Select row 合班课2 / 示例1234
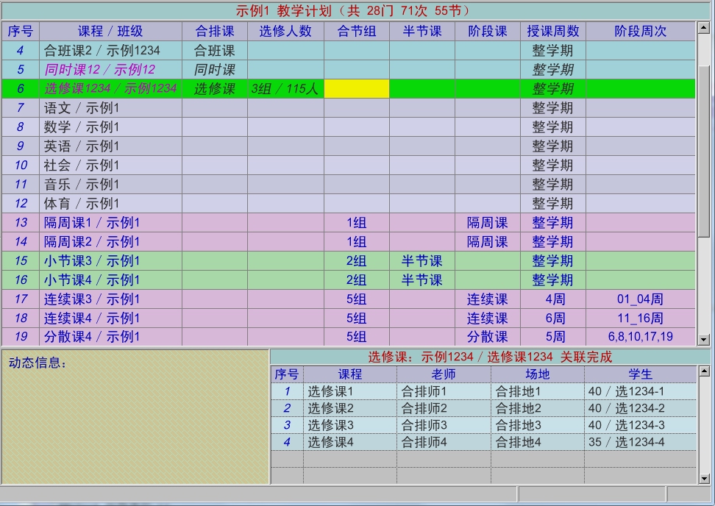This screenshot has width=715, height=506. 349,50
